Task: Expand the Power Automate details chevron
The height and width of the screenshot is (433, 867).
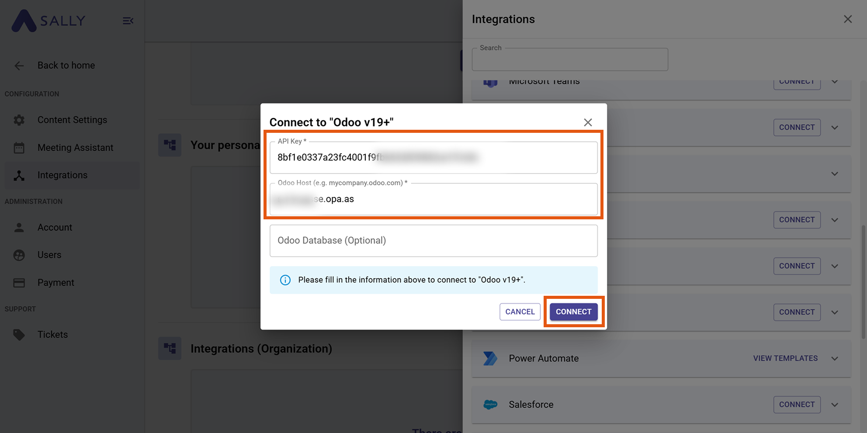Action: pos(835,358)
